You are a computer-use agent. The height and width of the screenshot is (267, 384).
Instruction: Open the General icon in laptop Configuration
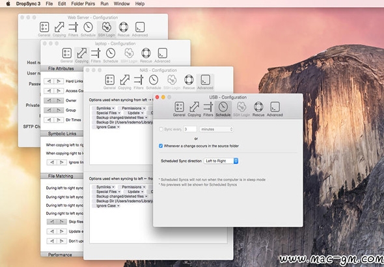(66, 55)
